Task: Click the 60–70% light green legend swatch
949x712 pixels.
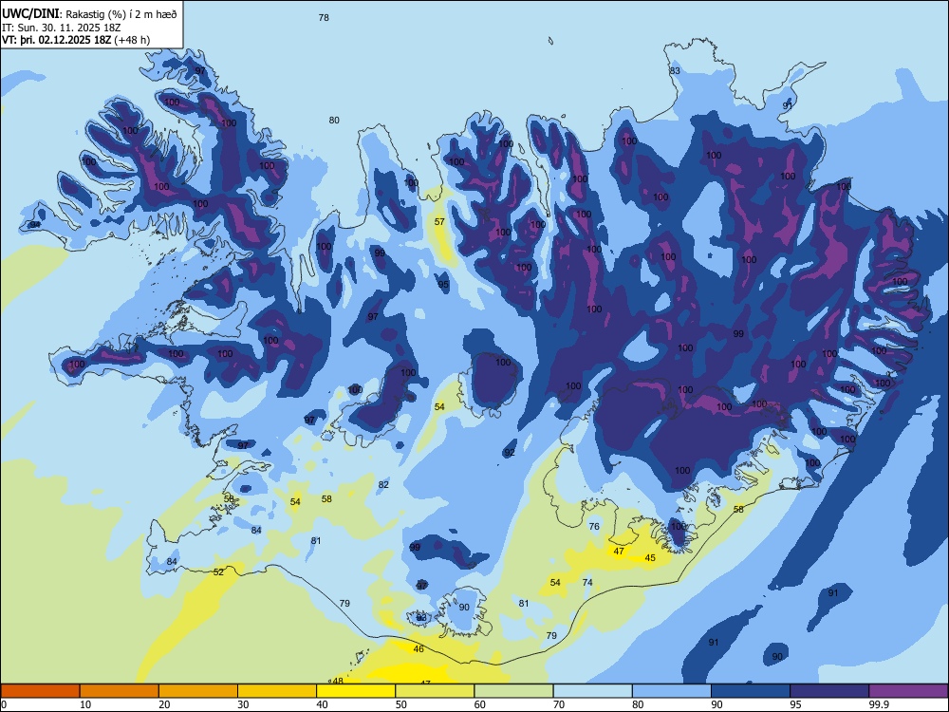Action: 513,691
